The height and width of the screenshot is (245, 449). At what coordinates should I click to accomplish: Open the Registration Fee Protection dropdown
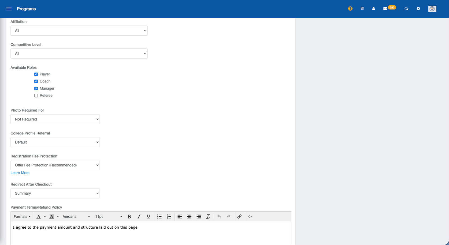coord(55,165)
